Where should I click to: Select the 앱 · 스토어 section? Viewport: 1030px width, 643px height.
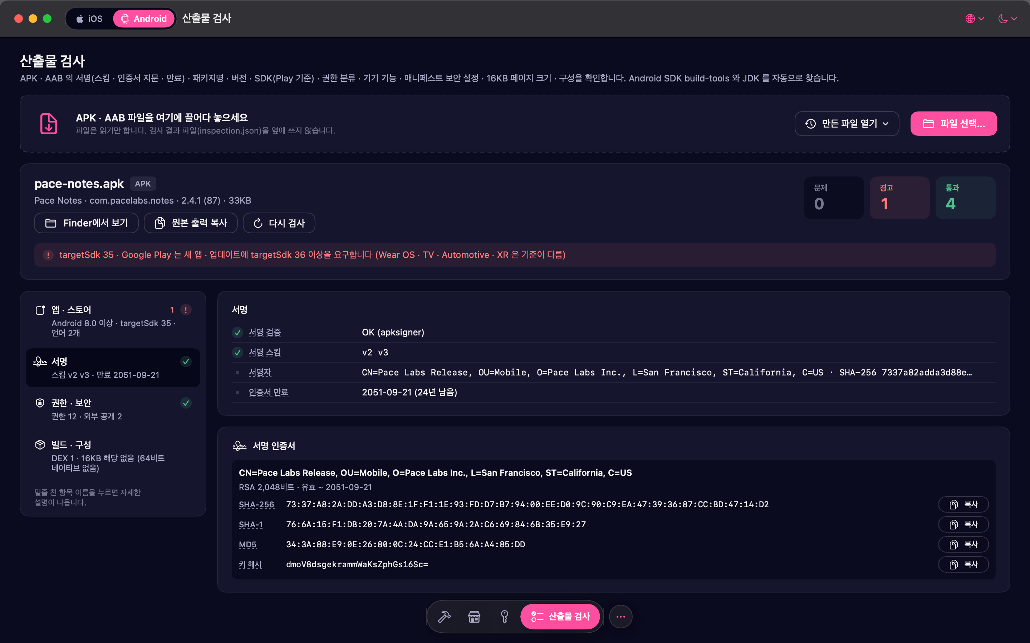(113, 321)
